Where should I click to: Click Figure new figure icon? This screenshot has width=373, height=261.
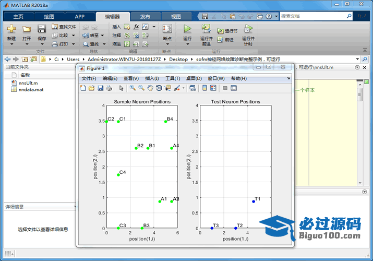tap(83, 88)
